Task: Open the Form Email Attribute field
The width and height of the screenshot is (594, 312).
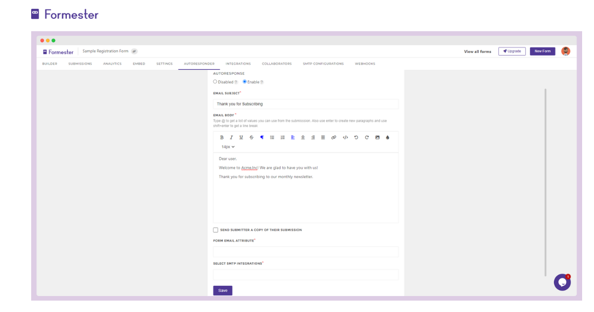Action: point(305,251)
